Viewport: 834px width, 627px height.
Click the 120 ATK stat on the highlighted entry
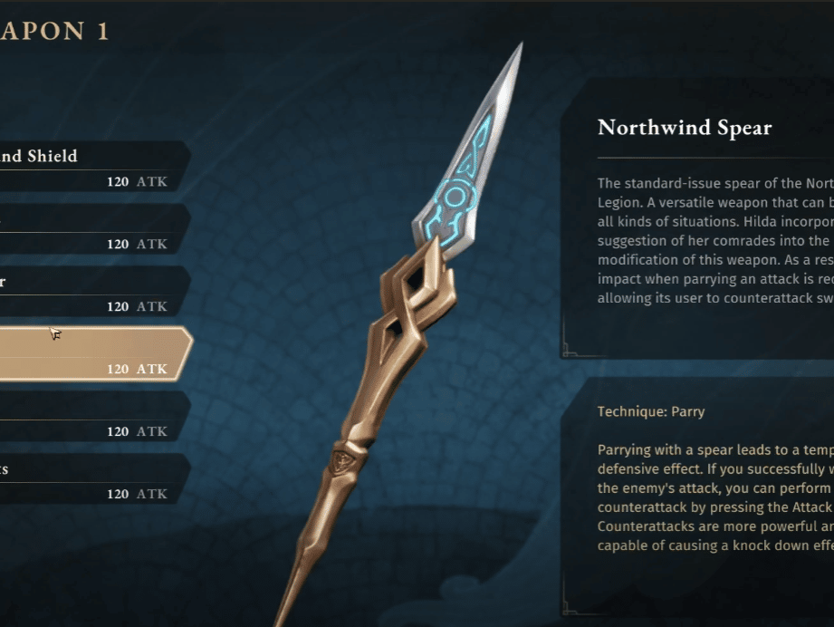pos(138,370)
